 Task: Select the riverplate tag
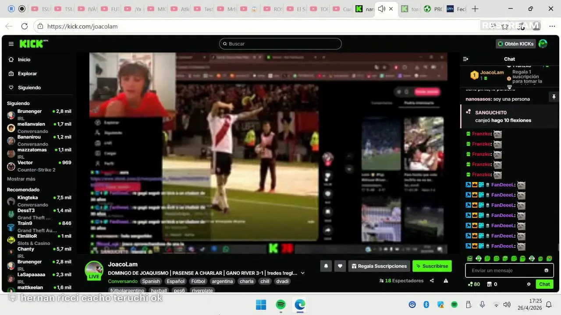coord(202,290)
